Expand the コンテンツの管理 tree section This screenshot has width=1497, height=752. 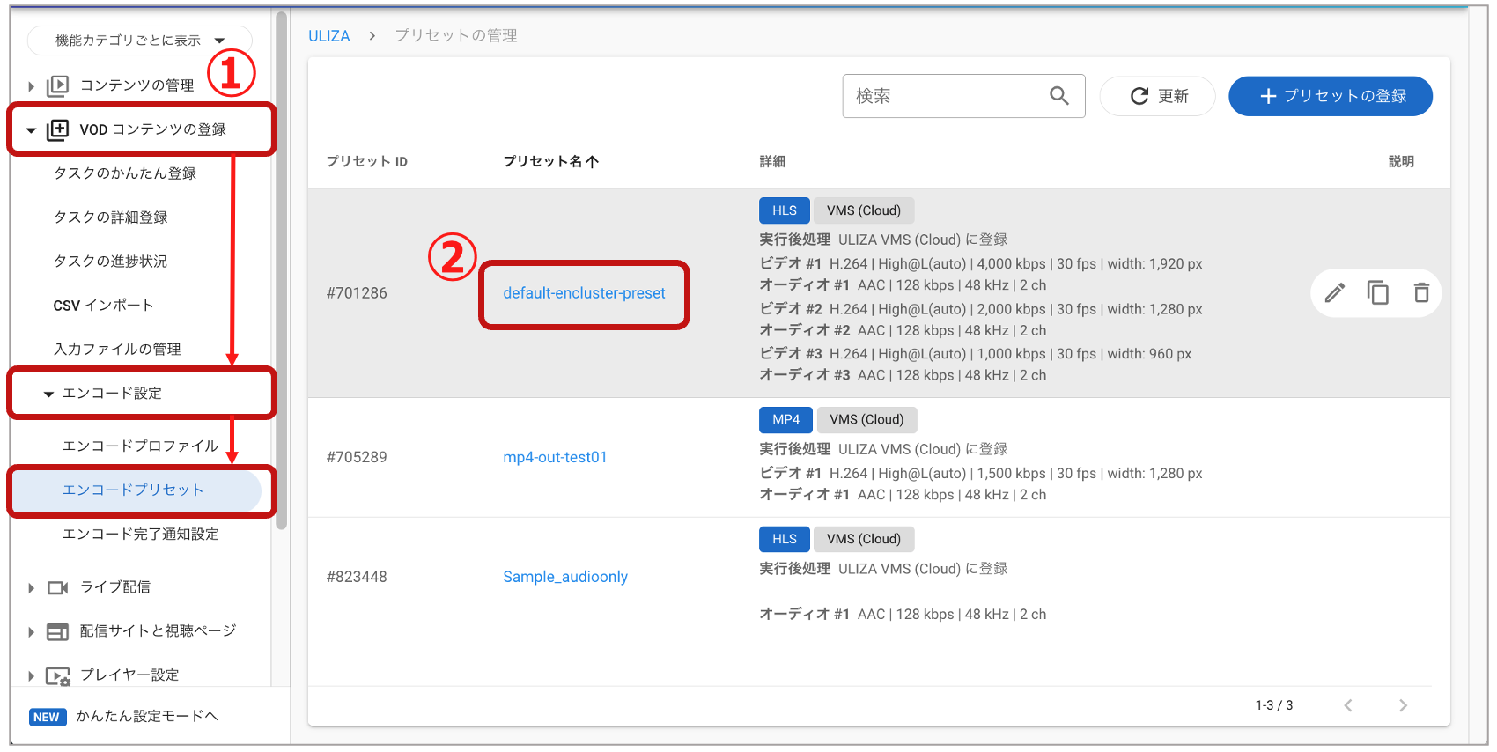[32, 86]
